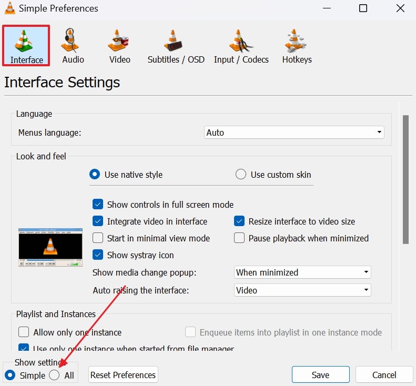The height and width of the screenshot is (386, 416).
Task: Click the VLC cone title bar icon
Action: click(x=10, y=8)
